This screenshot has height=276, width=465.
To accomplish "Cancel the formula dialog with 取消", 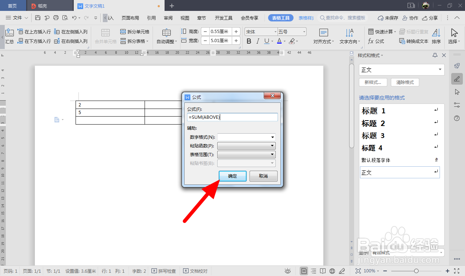I will 263,176.
